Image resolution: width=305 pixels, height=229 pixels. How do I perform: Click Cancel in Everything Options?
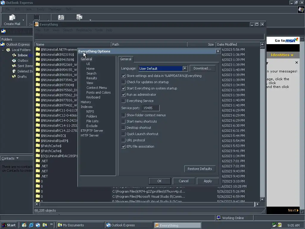click(x=183, y=181)
